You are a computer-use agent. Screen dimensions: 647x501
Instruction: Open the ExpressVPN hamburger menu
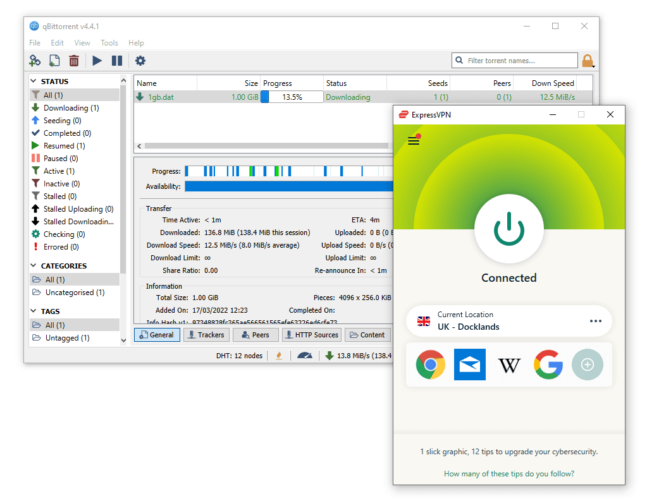coord(414,141)
